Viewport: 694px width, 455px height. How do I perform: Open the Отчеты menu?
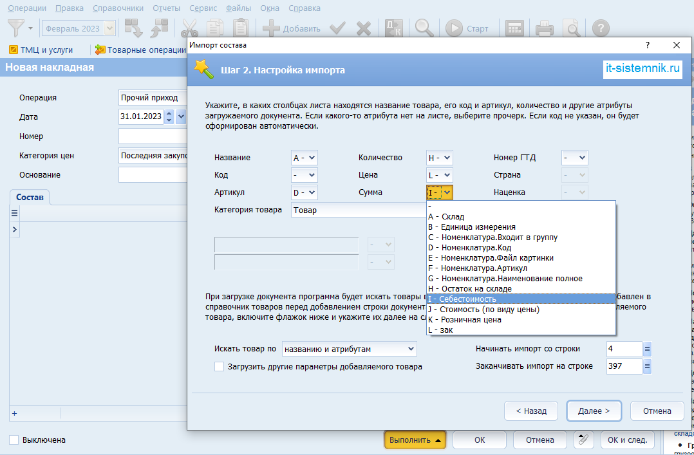tap(166, 8)
